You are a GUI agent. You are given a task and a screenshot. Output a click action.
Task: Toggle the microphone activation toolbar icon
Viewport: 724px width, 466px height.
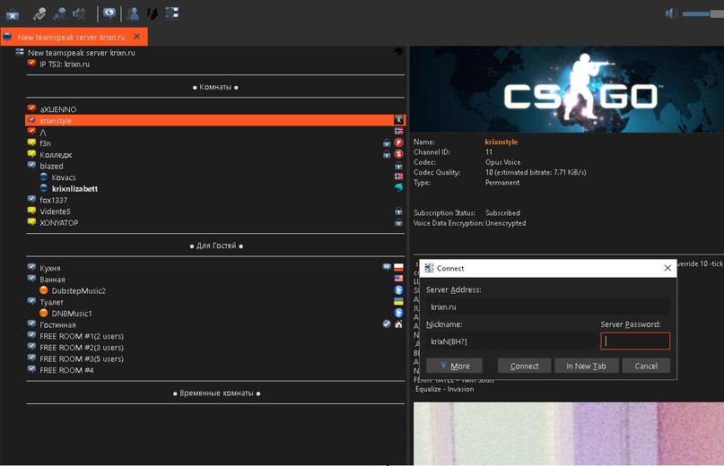[x=39, y=13]
